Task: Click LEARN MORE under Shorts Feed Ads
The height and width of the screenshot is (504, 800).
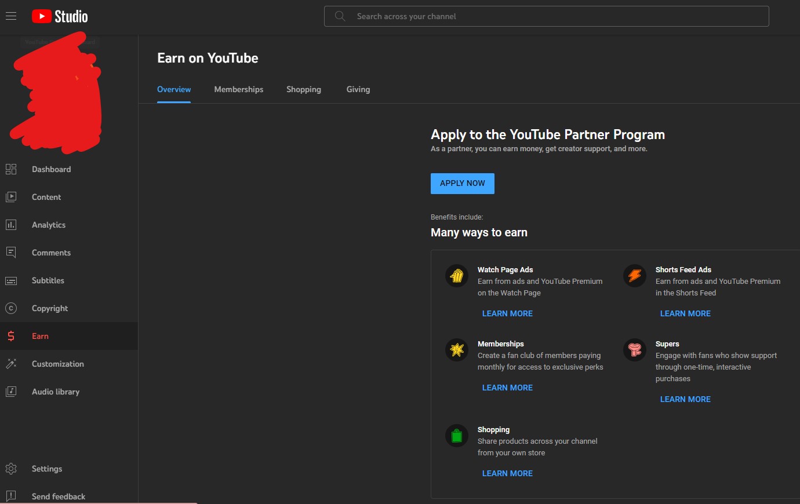Action: tap(685, 313)
